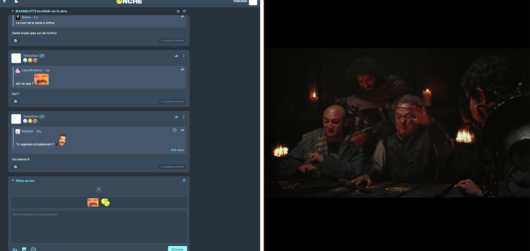
Task: Click 'Retou au zoo' back link
Action: point(25,181)
